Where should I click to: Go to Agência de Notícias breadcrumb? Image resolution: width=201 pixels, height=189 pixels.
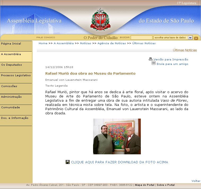[112, 43]
